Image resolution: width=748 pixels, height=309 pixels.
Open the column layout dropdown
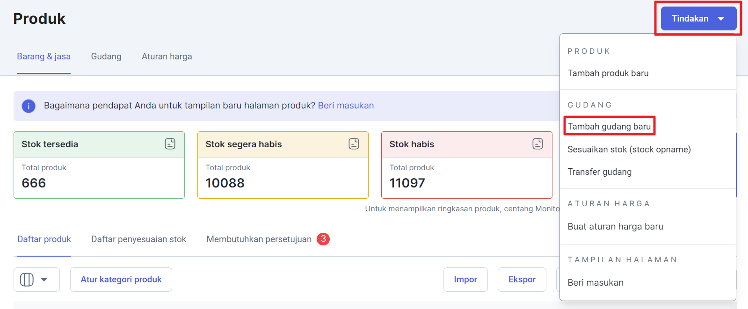[36, 280]
